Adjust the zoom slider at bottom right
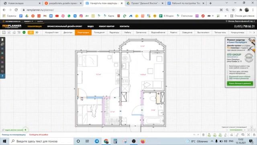 click(236, 130)
